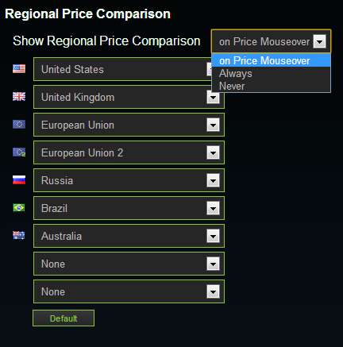Viewport: 343px width, 347px height.
Task: Expand the Brazil region dropdown
Action: pyautogui.click(x=129, y=208)
